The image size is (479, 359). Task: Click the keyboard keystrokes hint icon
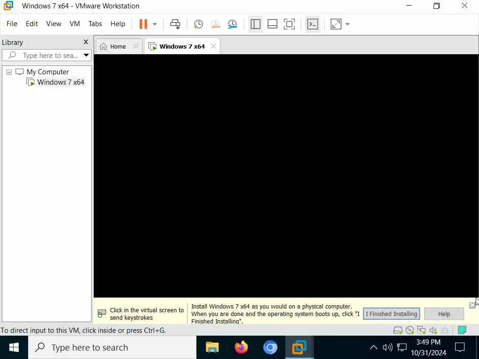(x=102, y=314)
